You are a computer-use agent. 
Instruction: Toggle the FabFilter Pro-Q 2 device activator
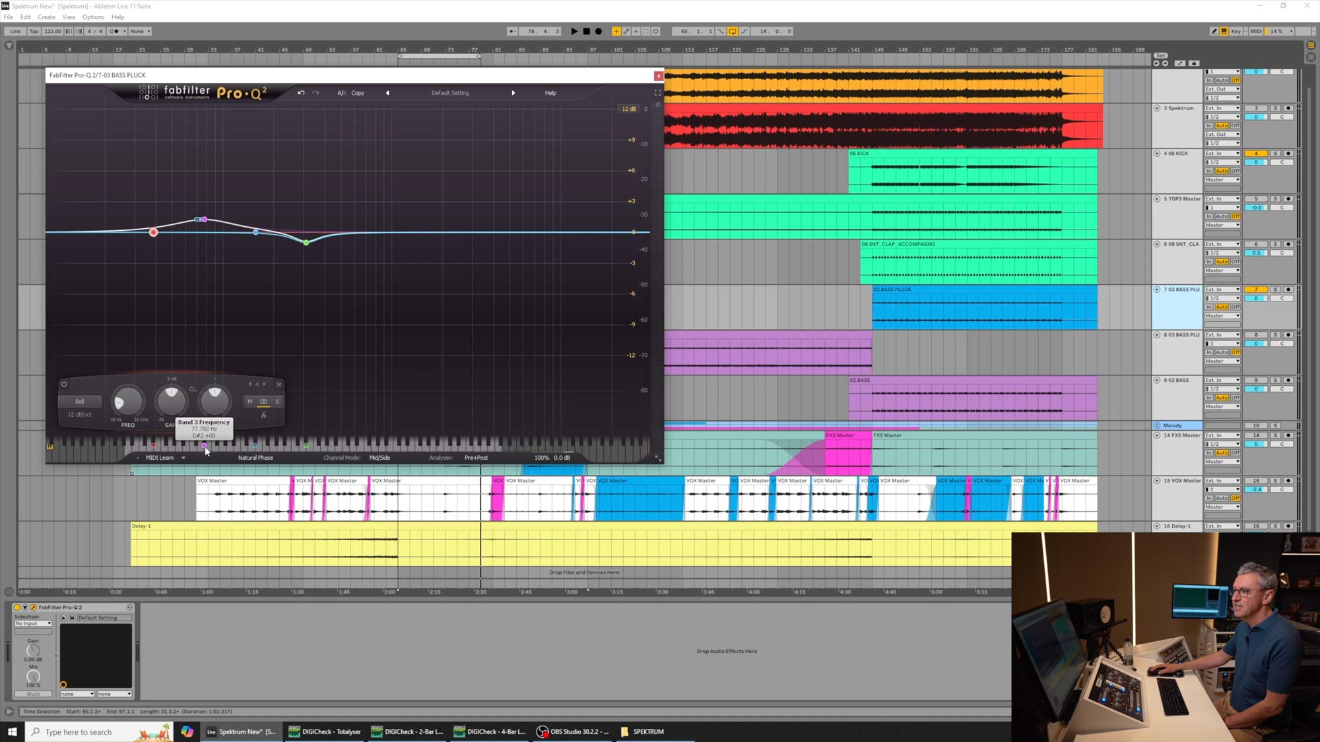(x=17, y=607)
